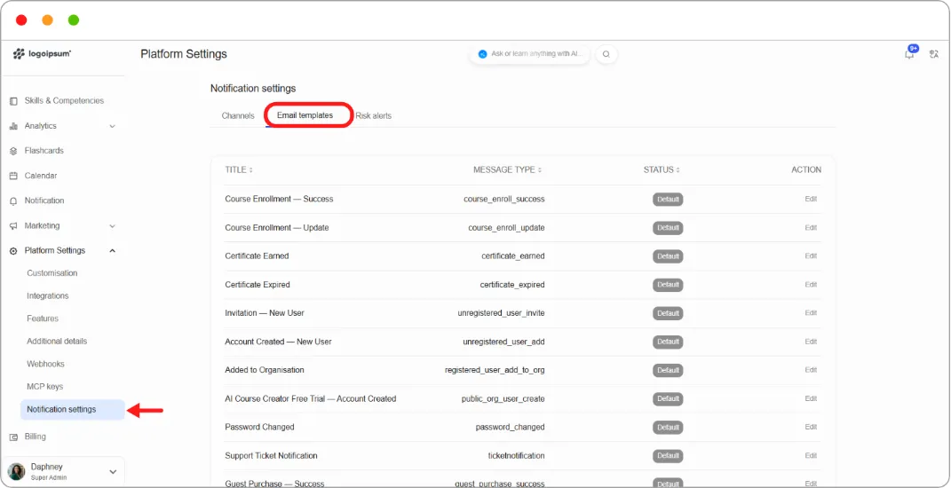Viewport: 951px width, 488px height.
Task: Open Webhooks settings
Action: pyautogui.click(x=45, y=365)
